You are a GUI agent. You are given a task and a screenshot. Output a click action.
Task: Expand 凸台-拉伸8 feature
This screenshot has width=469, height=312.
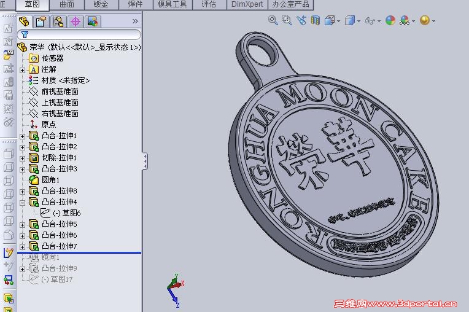[x=23, y=192]
